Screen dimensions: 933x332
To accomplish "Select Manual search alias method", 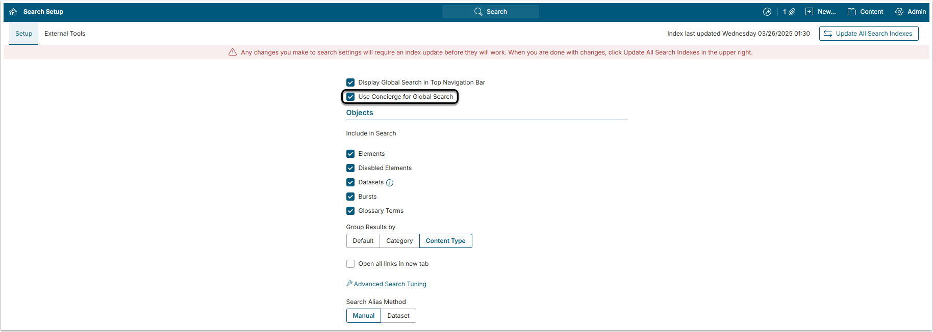I will 364,316.
